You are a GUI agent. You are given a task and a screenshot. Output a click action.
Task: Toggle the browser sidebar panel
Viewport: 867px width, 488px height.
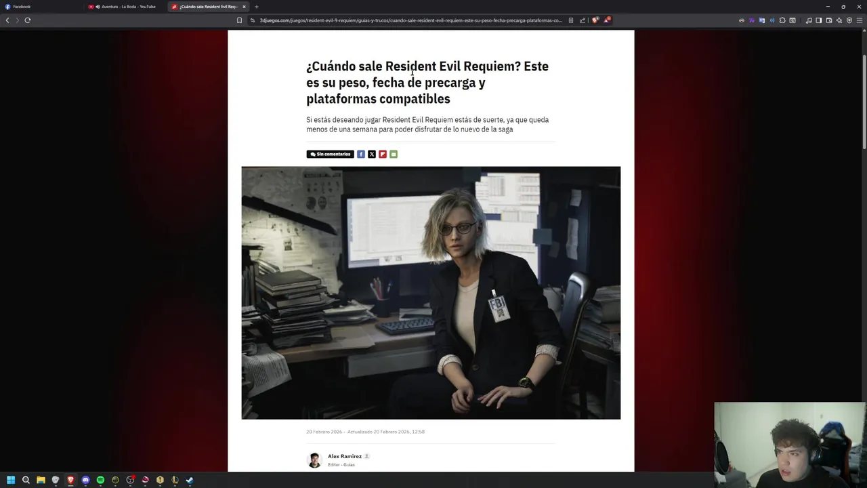pyautogui.click(x=819, y=20)
